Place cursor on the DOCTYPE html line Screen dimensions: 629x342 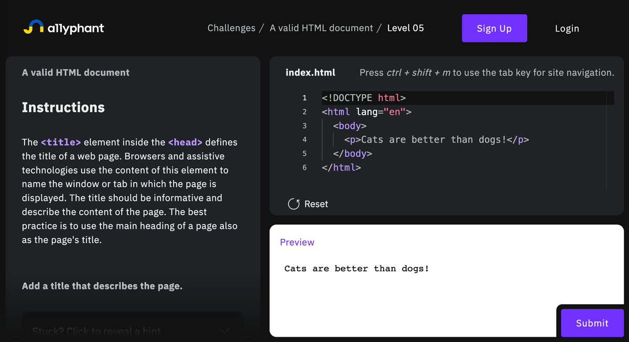(x=364, y=98)
